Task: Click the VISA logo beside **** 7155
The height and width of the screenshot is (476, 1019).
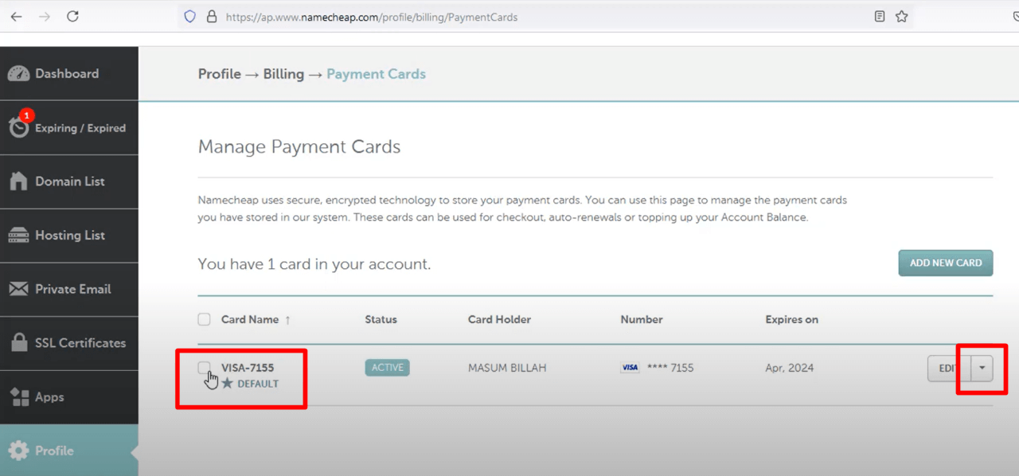Action: [630, 368]
